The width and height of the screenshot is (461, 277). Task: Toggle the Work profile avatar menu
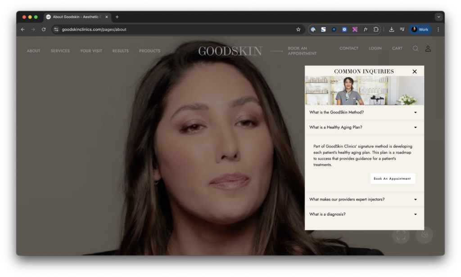[420, 29]
